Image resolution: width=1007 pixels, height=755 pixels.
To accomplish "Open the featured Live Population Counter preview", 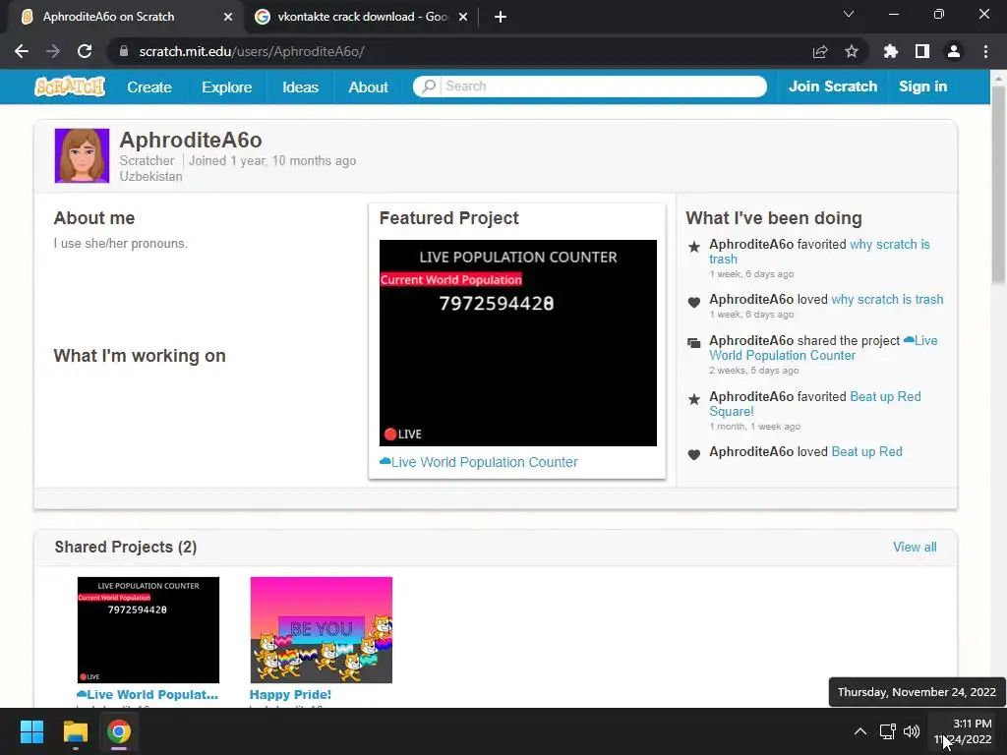I will click(517, 343).
